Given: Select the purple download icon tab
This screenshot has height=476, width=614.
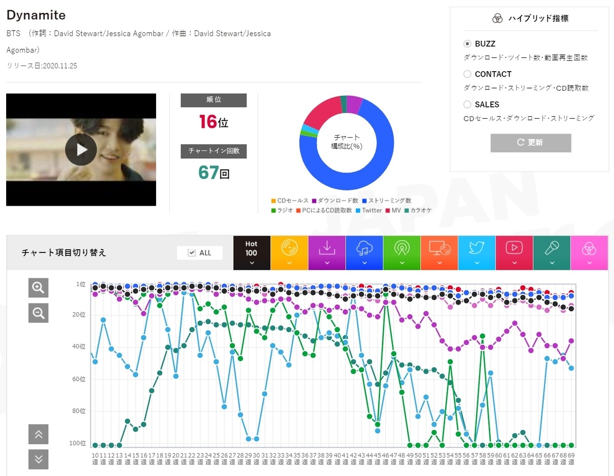Looking at the screenshot, I should click(x=326, y=248).
